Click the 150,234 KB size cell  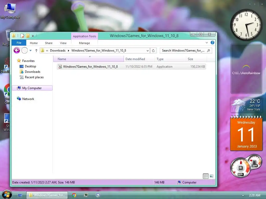pyautogui.click(x=197, y=67)
